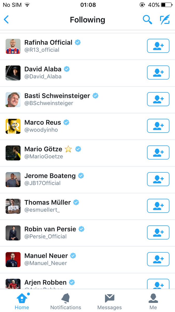Screen dimensions: 175x312
Task: Tap Mario Götze's avatar thumbnail
Action: [x=13, y=153]
